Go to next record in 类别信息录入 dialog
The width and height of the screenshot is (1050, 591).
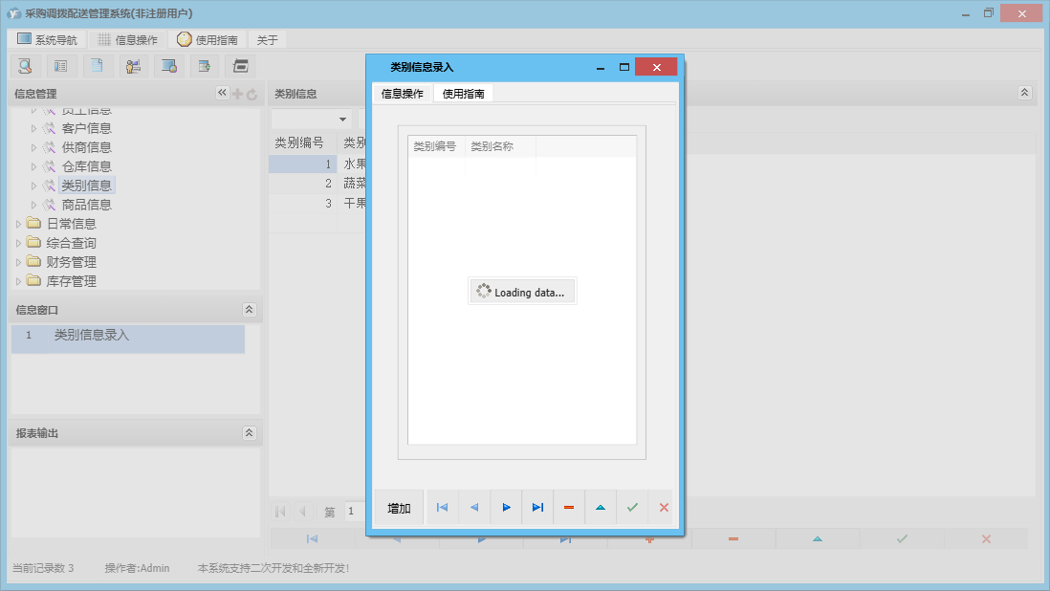[506, 508]
